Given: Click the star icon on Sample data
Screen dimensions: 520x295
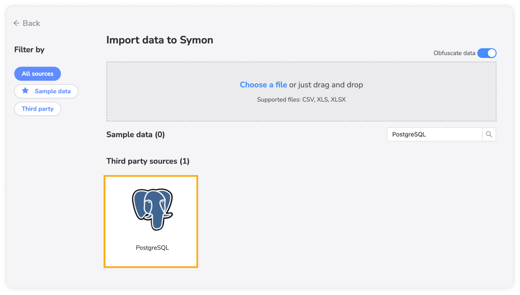Looking at the screenshot, I should click(25, 91).
